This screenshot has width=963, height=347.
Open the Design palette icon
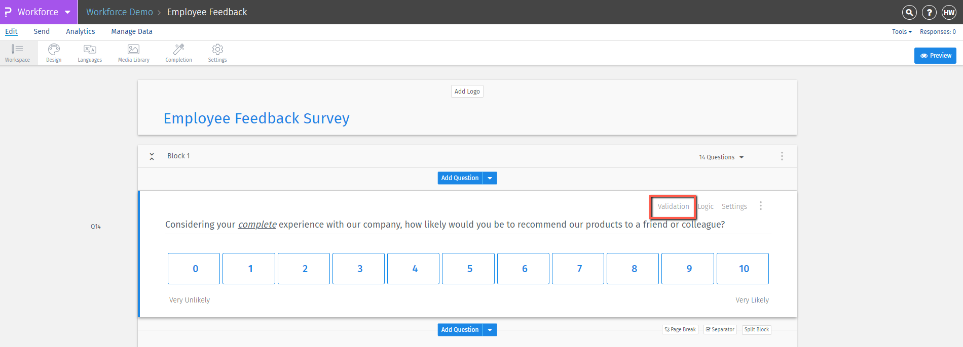pyautogui.click(x=54, y=53)
